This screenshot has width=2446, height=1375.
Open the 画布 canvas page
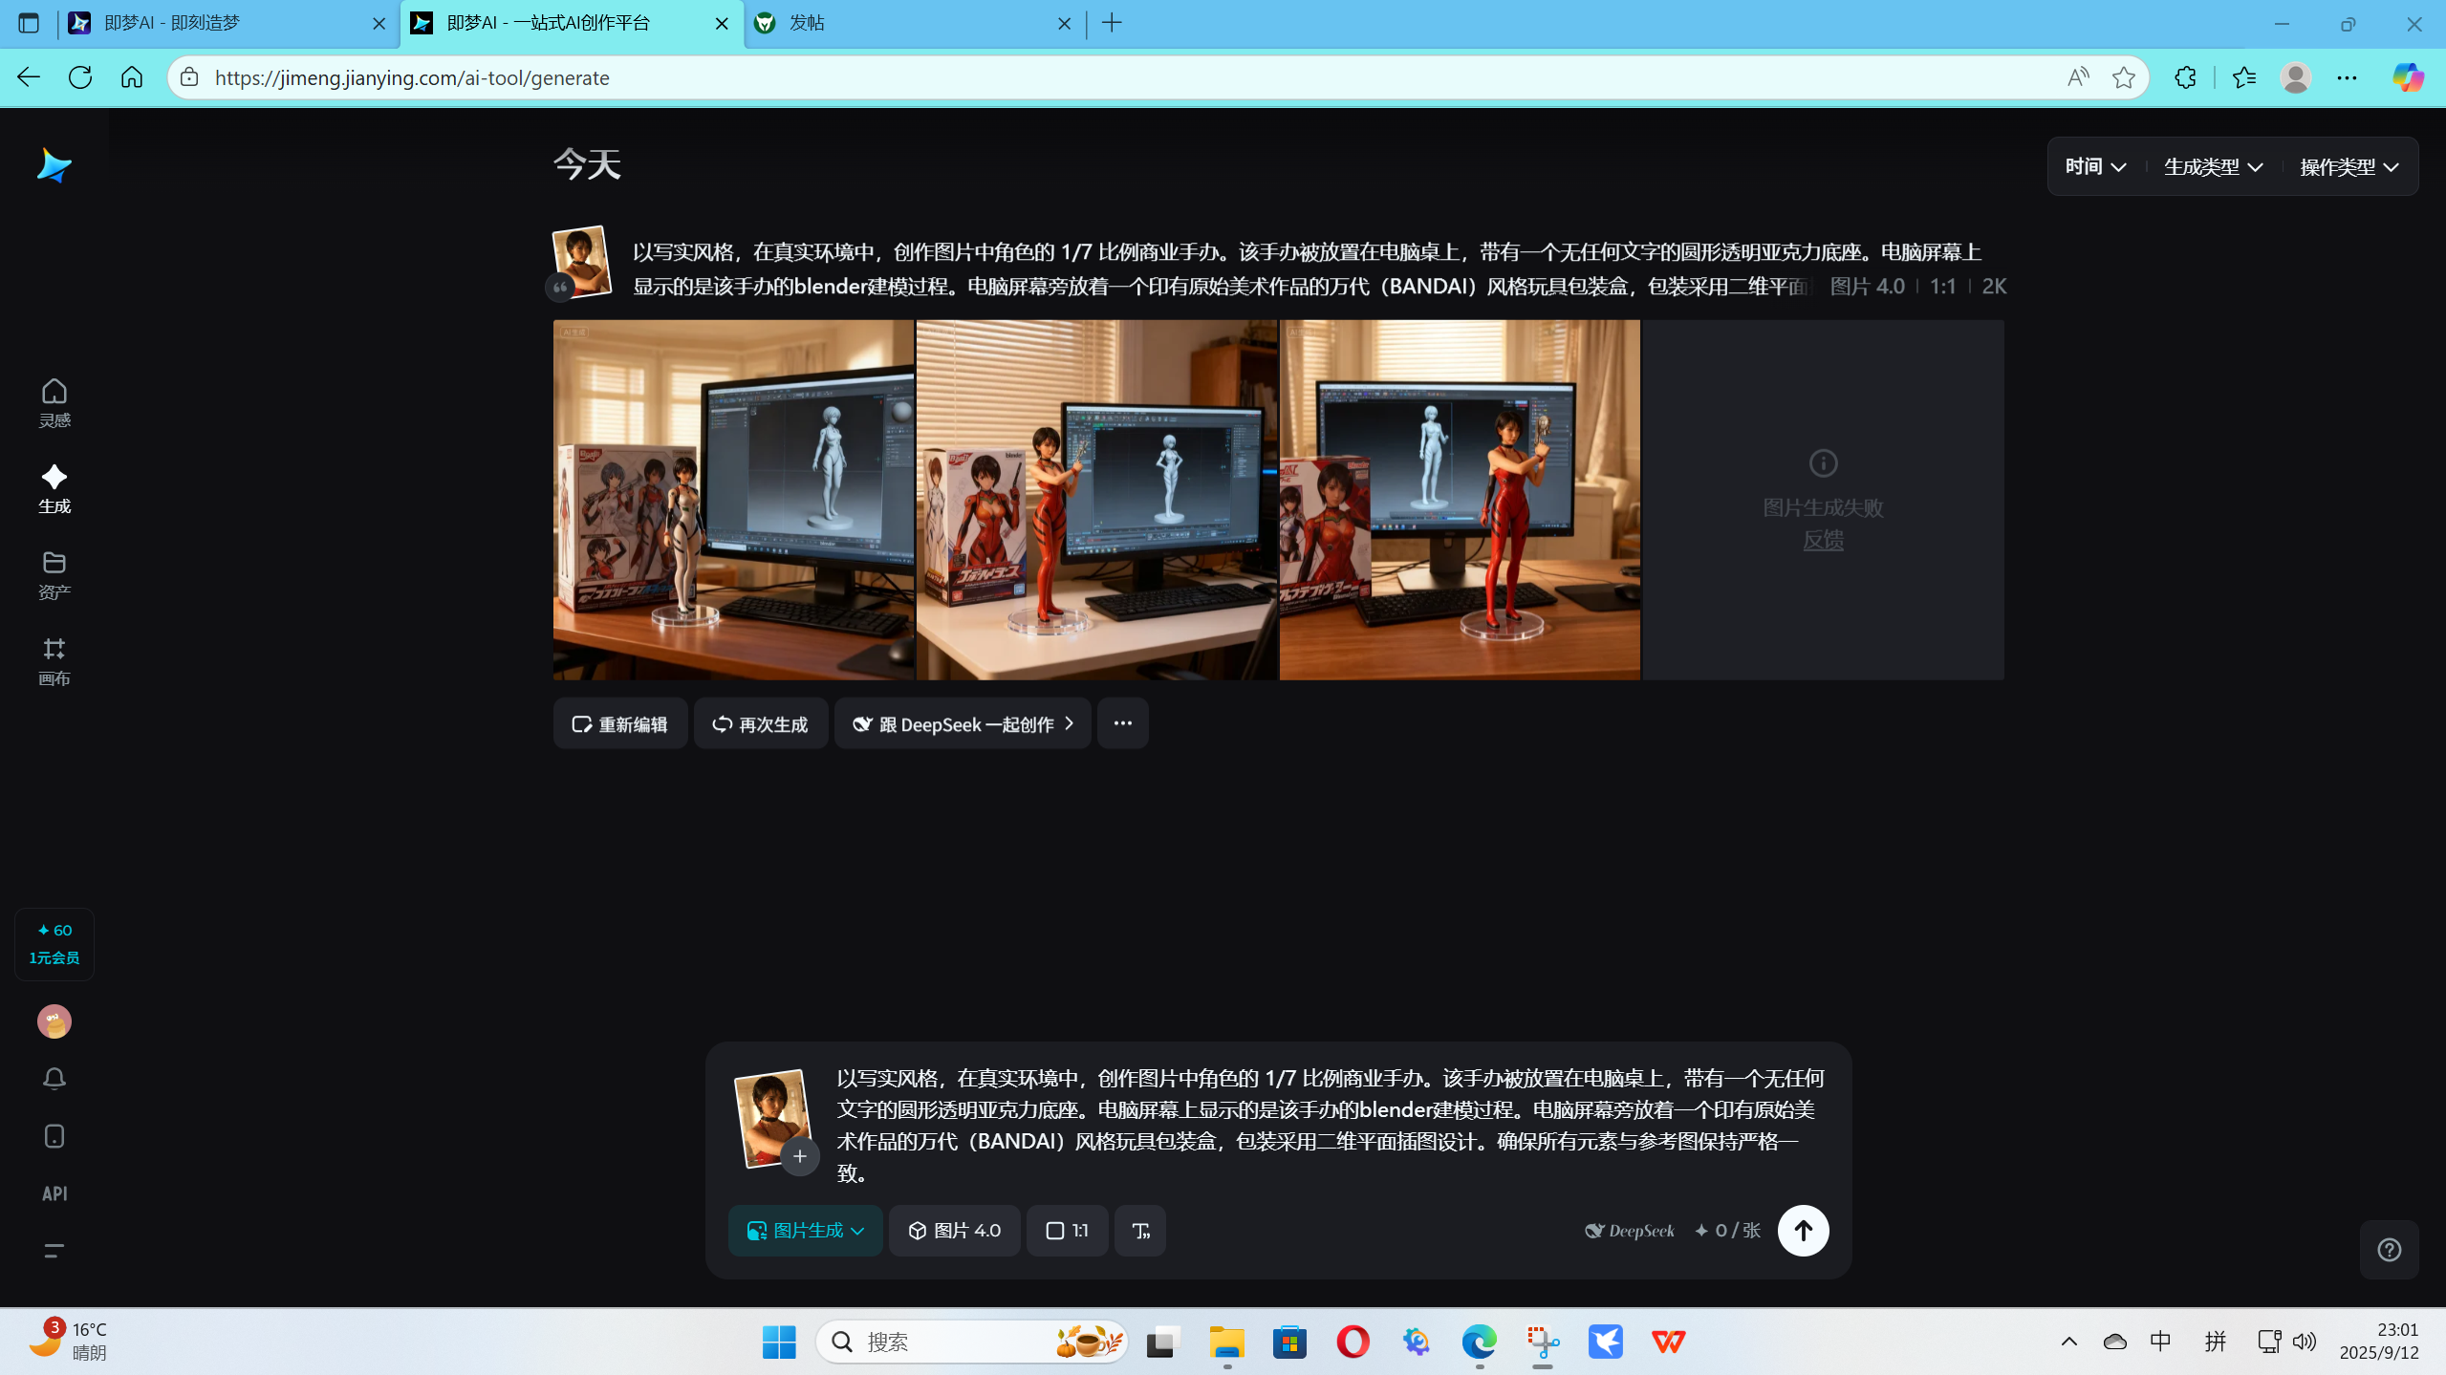[54, 661]
